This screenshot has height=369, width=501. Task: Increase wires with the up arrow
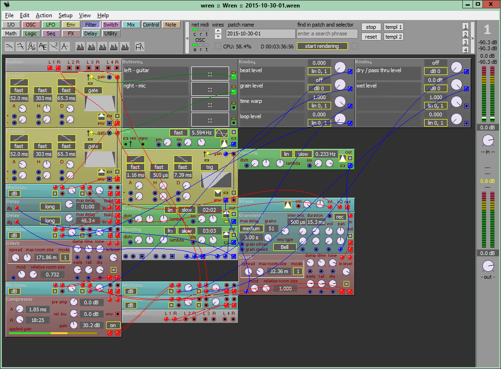pos(218,31)
